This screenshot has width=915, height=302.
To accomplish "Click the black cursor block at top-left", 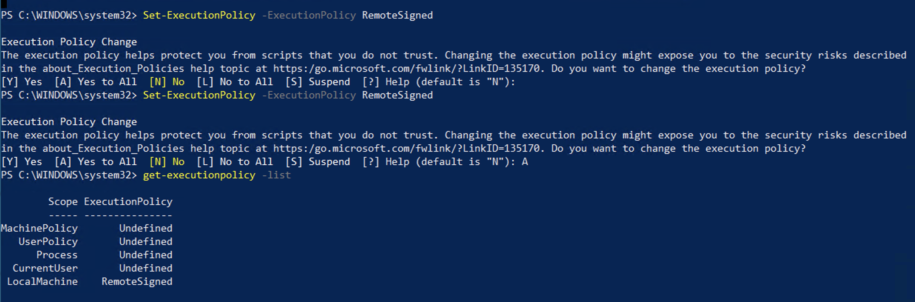I will click(4, 4).
